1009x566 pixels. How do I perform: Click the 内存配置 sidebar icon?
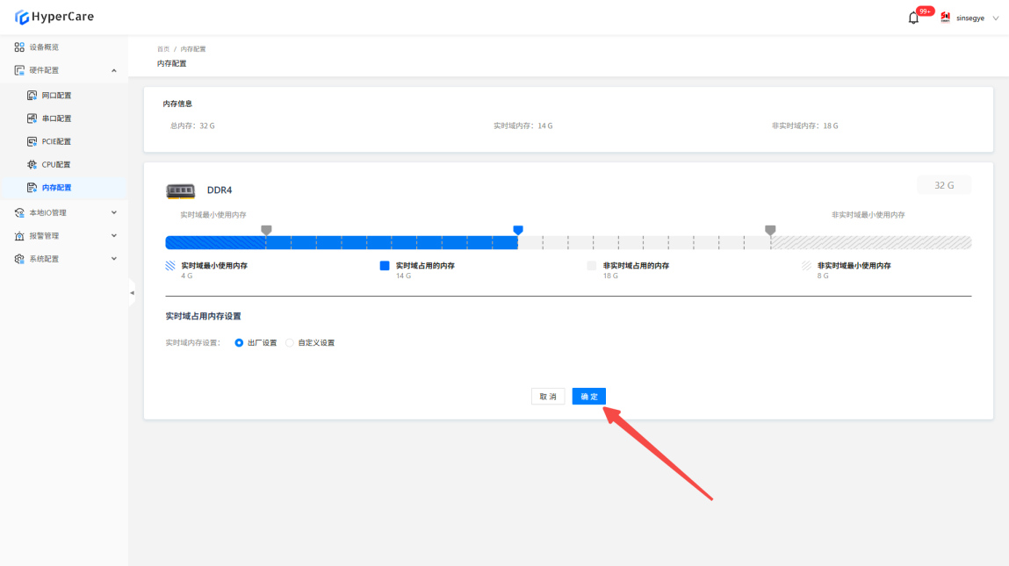32,188
